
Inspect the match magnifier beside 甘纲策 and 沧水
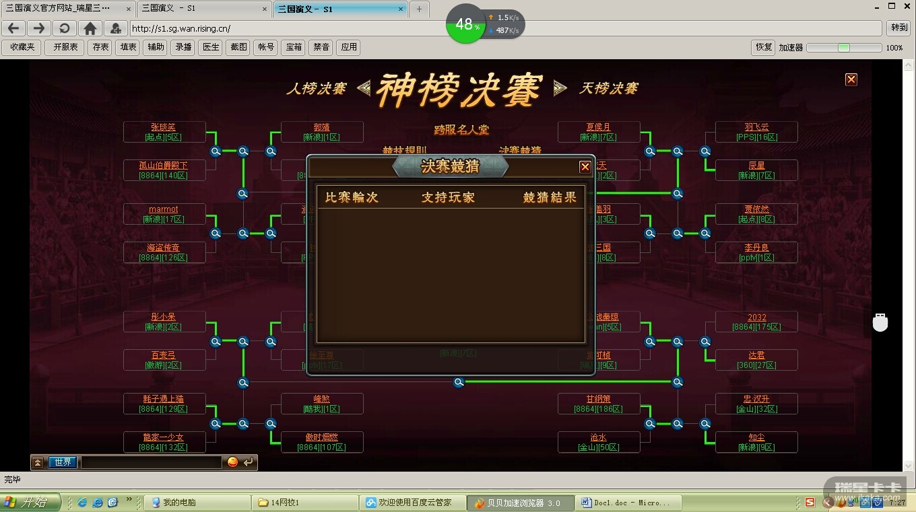coord(650,424)
